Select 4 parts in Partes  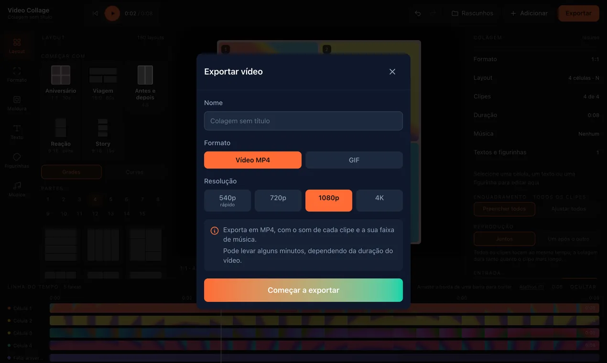[x=95, y=200]
